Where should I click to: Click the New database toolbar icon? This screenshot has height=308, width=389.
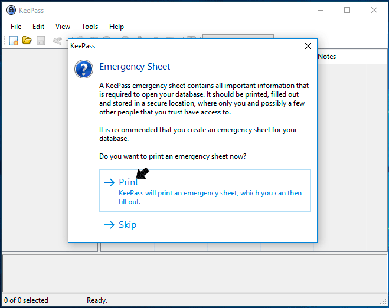14,41
